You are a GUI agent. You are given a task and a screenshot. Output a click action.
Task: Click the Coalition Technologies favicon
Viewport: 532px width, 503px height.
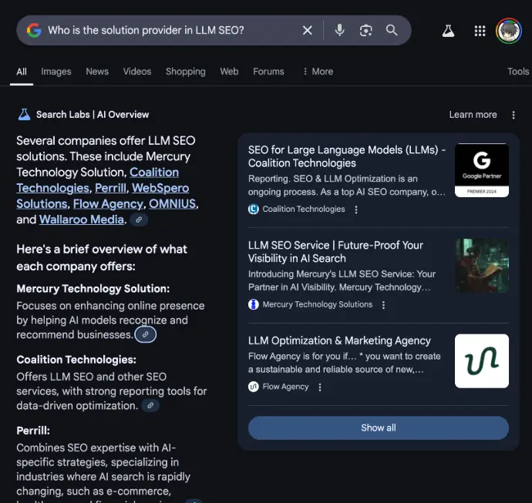point(254,209)
